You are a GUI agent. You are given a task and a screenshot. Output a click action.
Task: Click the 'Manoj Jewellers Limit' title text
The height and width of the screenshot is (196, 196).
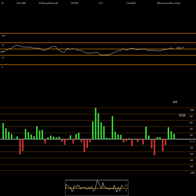click(x=169, y=3)
